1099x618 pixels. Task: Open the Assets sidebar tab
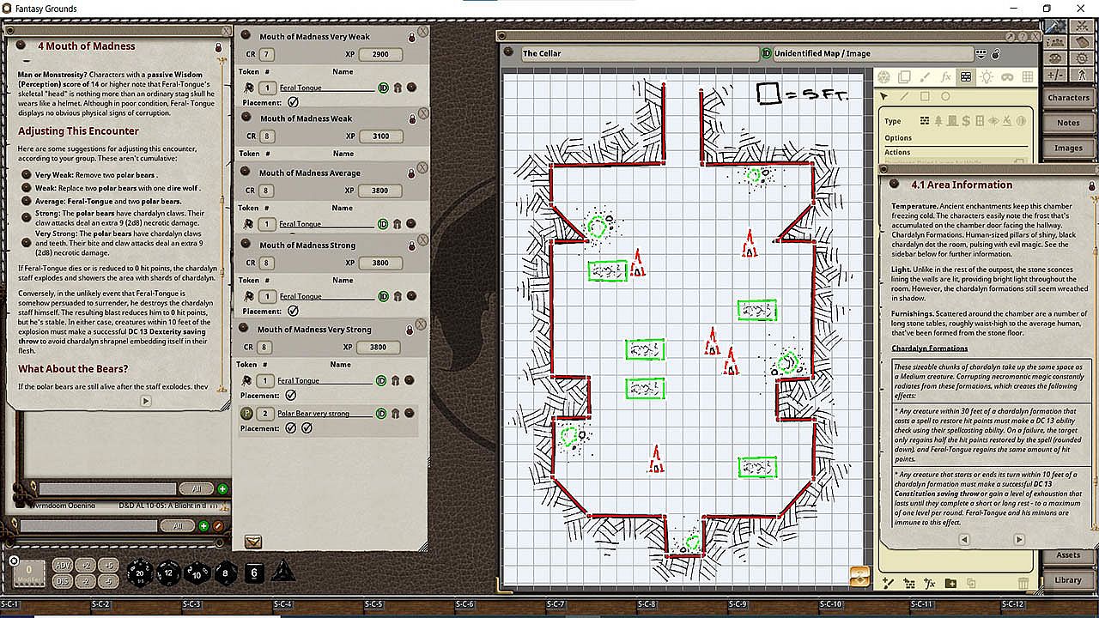point(1068,555)
